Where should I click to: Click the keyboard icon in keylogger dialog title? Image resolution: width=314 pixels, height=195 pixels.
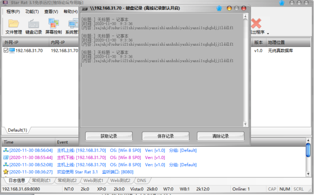[85, 9]
